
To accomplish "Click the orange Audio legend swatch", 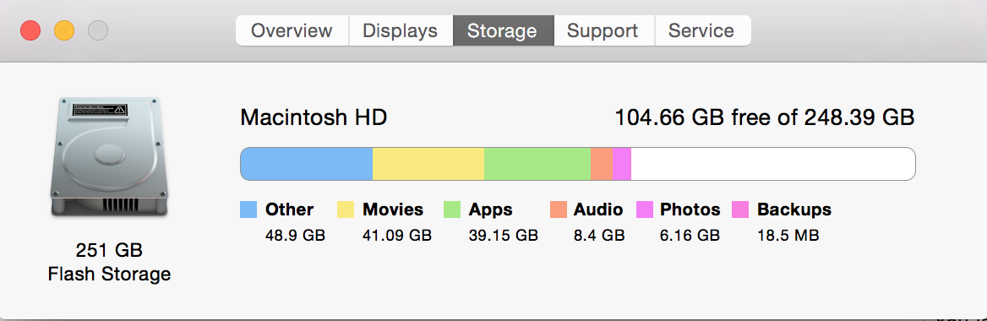I will tap(559, 209).
